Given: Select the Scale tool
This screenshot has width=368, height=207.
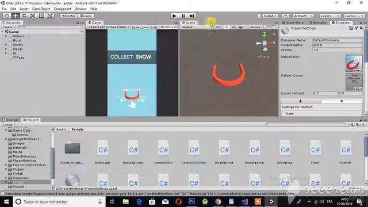Looking at the screenshot, I should click(x=33, y=16).
